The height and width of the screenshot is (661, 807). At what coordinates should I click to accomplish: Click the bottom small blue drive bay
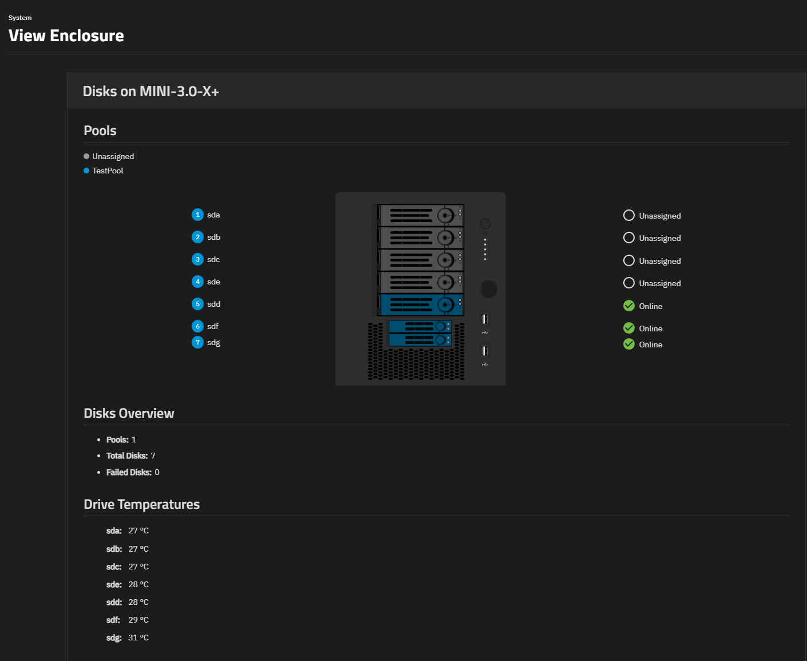tap(420, 340)
